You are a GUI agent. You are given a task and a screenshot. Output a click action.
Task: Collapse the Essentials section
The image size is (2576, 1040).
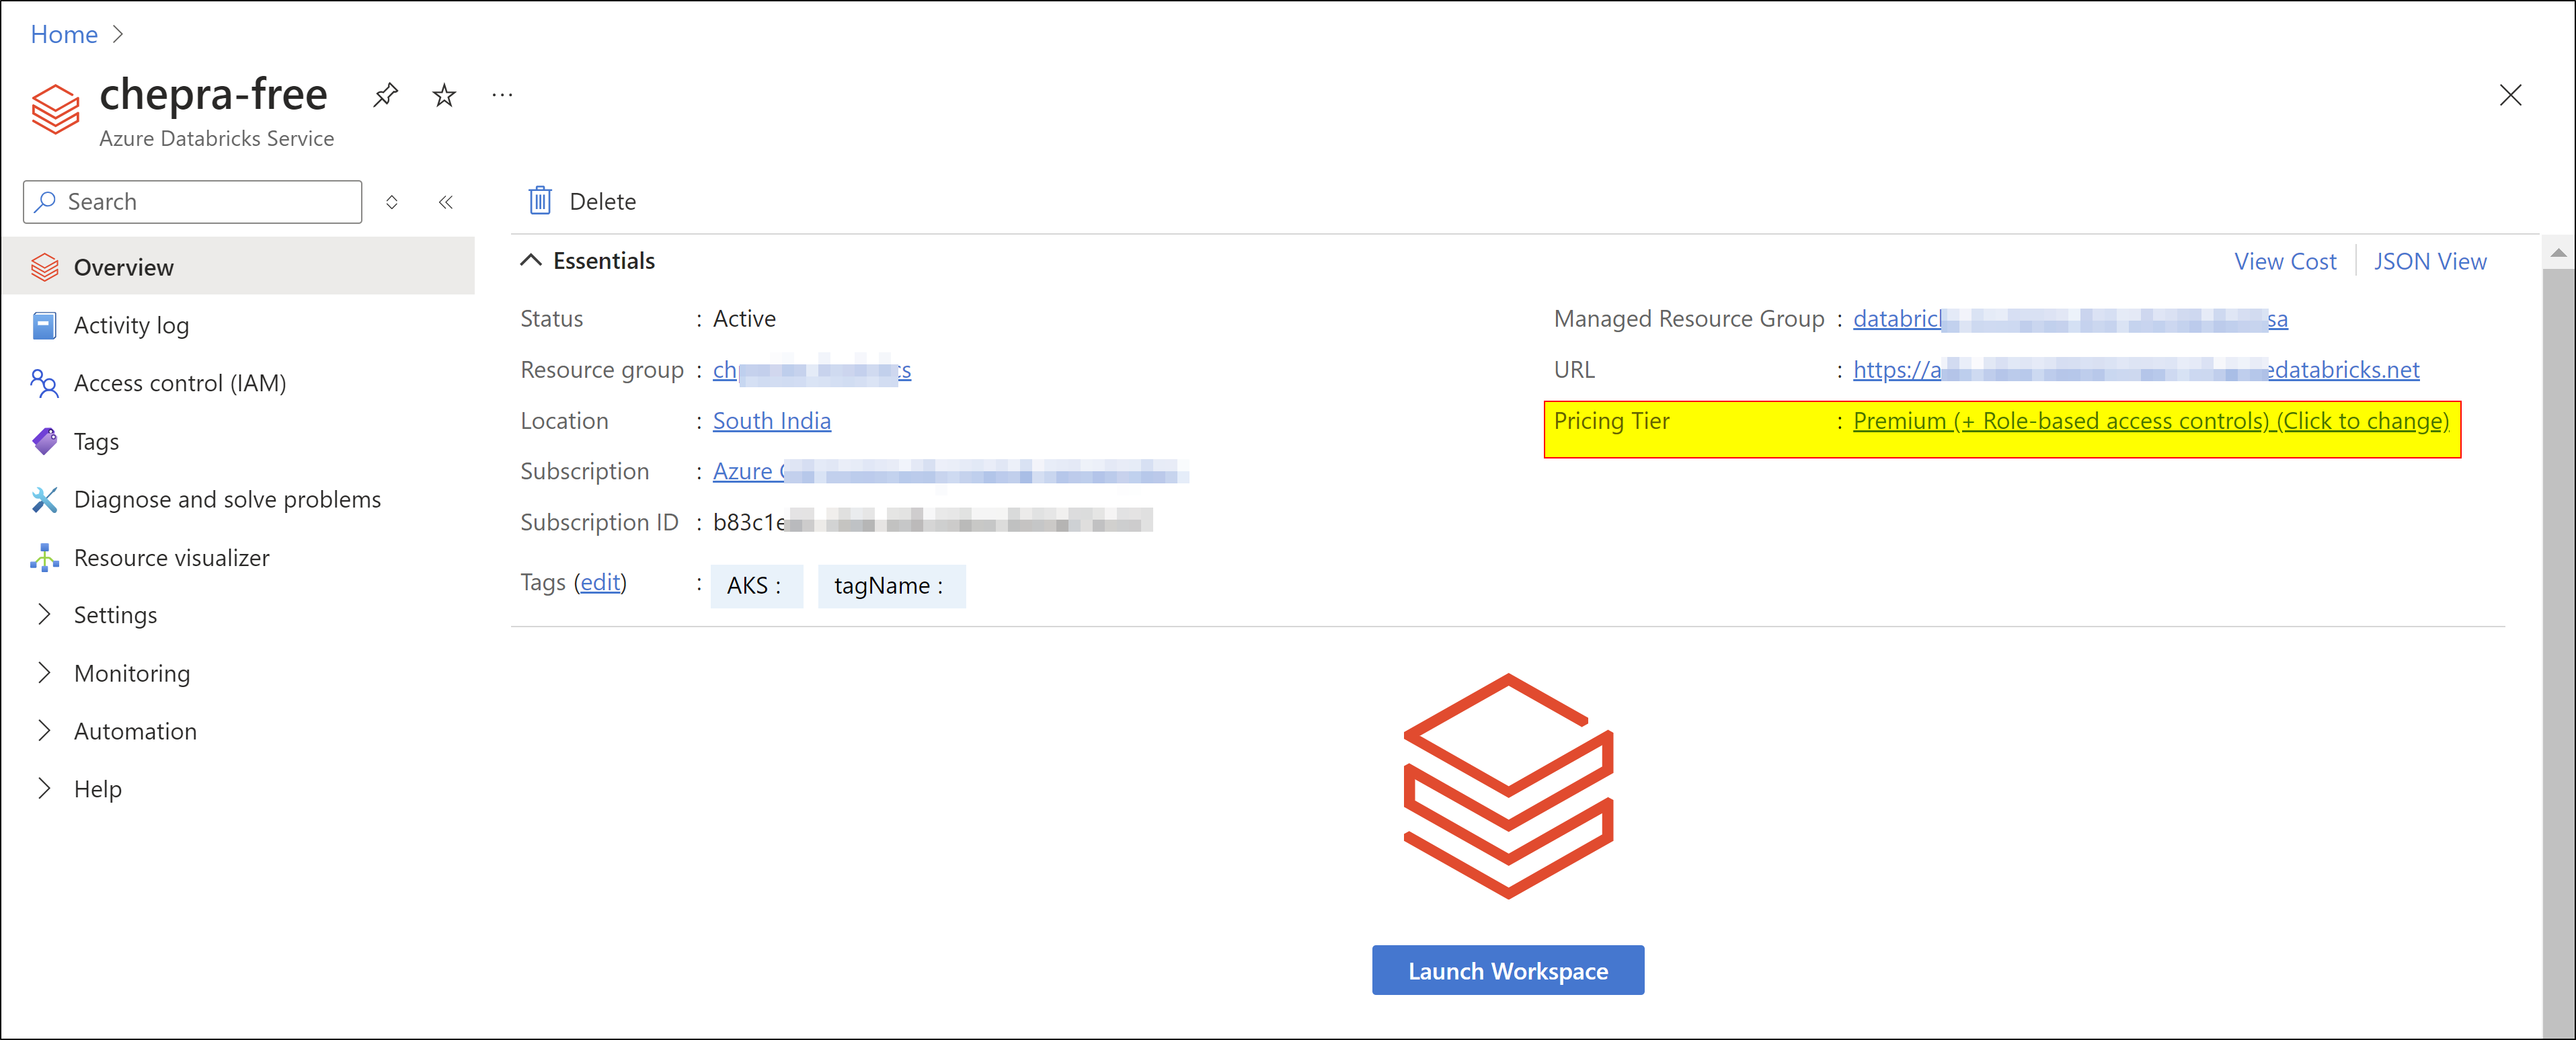coord(531,260)
